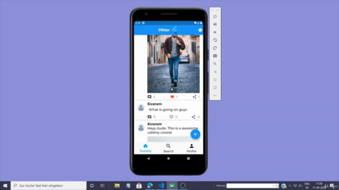Click the Windows taskbar search box
Screen dimensions: 339x190
pos(48,185)
